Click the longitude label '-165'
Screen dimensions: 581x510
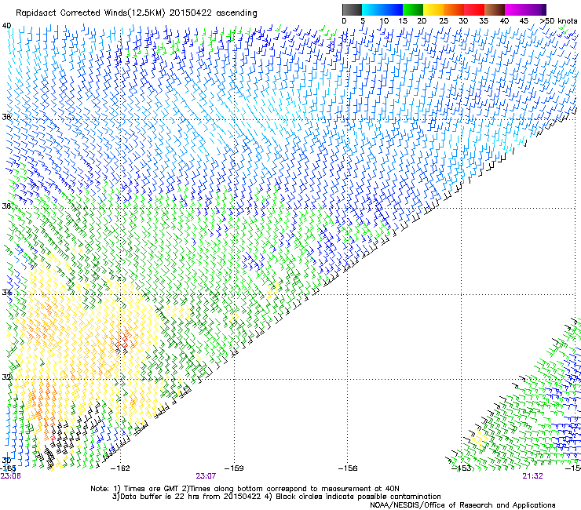click(x=7, y=468)
